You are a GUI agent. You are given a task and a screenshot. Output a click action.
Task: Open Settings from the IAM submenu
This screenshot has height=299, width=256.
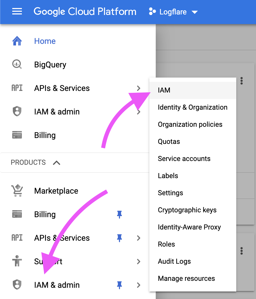pos(193,193)
